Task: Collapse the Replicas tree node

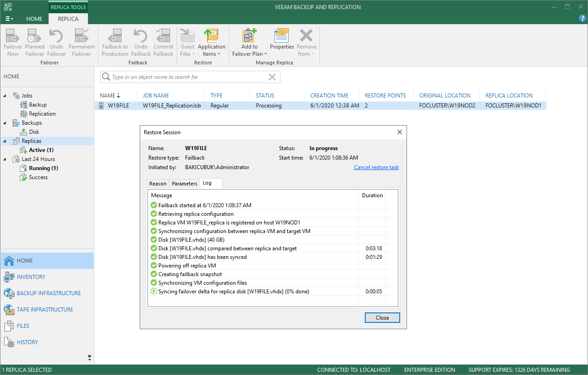Action: 5,141
